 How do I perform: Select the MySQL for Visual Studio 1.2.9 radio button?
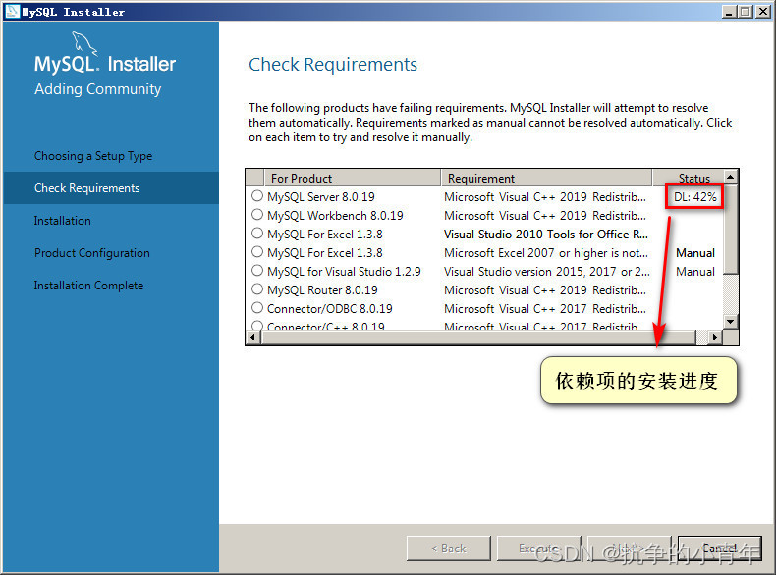256,271
